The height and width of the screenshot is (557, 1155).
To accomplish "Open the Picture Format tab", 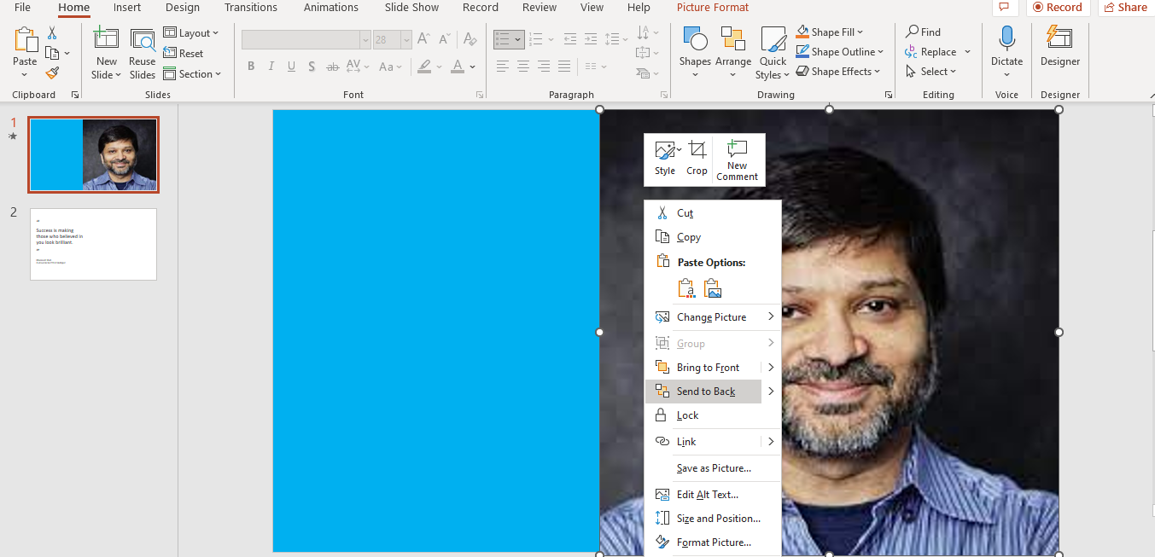I will tap(713, 8).
